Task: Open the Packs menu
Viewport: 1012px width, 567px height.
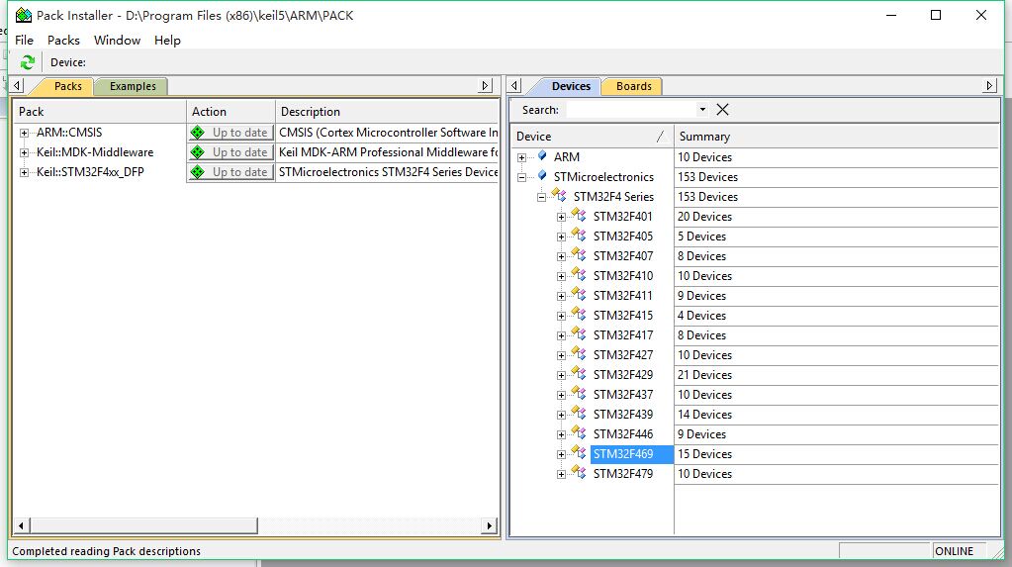Action: click(x=63, y=40)
